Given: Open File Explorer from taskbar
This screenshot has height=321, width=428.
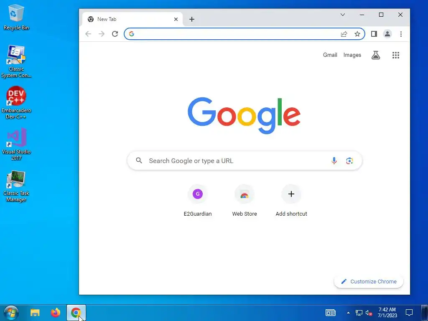Looking at the screenshot, I should [35, 313].
